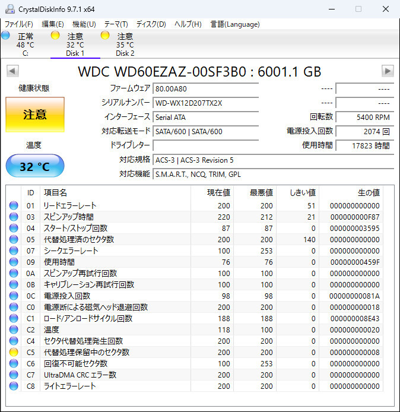Click the yellow 注意 health status button
Image resolution: width=400 pixels, height=412 pixels.
coord(35,115)
